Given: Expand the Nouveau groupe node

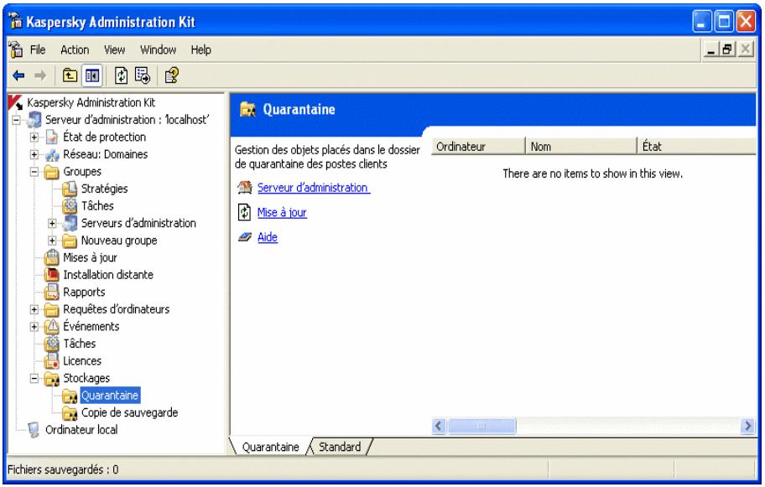Looking at the screenshot, I should point(52,241).
